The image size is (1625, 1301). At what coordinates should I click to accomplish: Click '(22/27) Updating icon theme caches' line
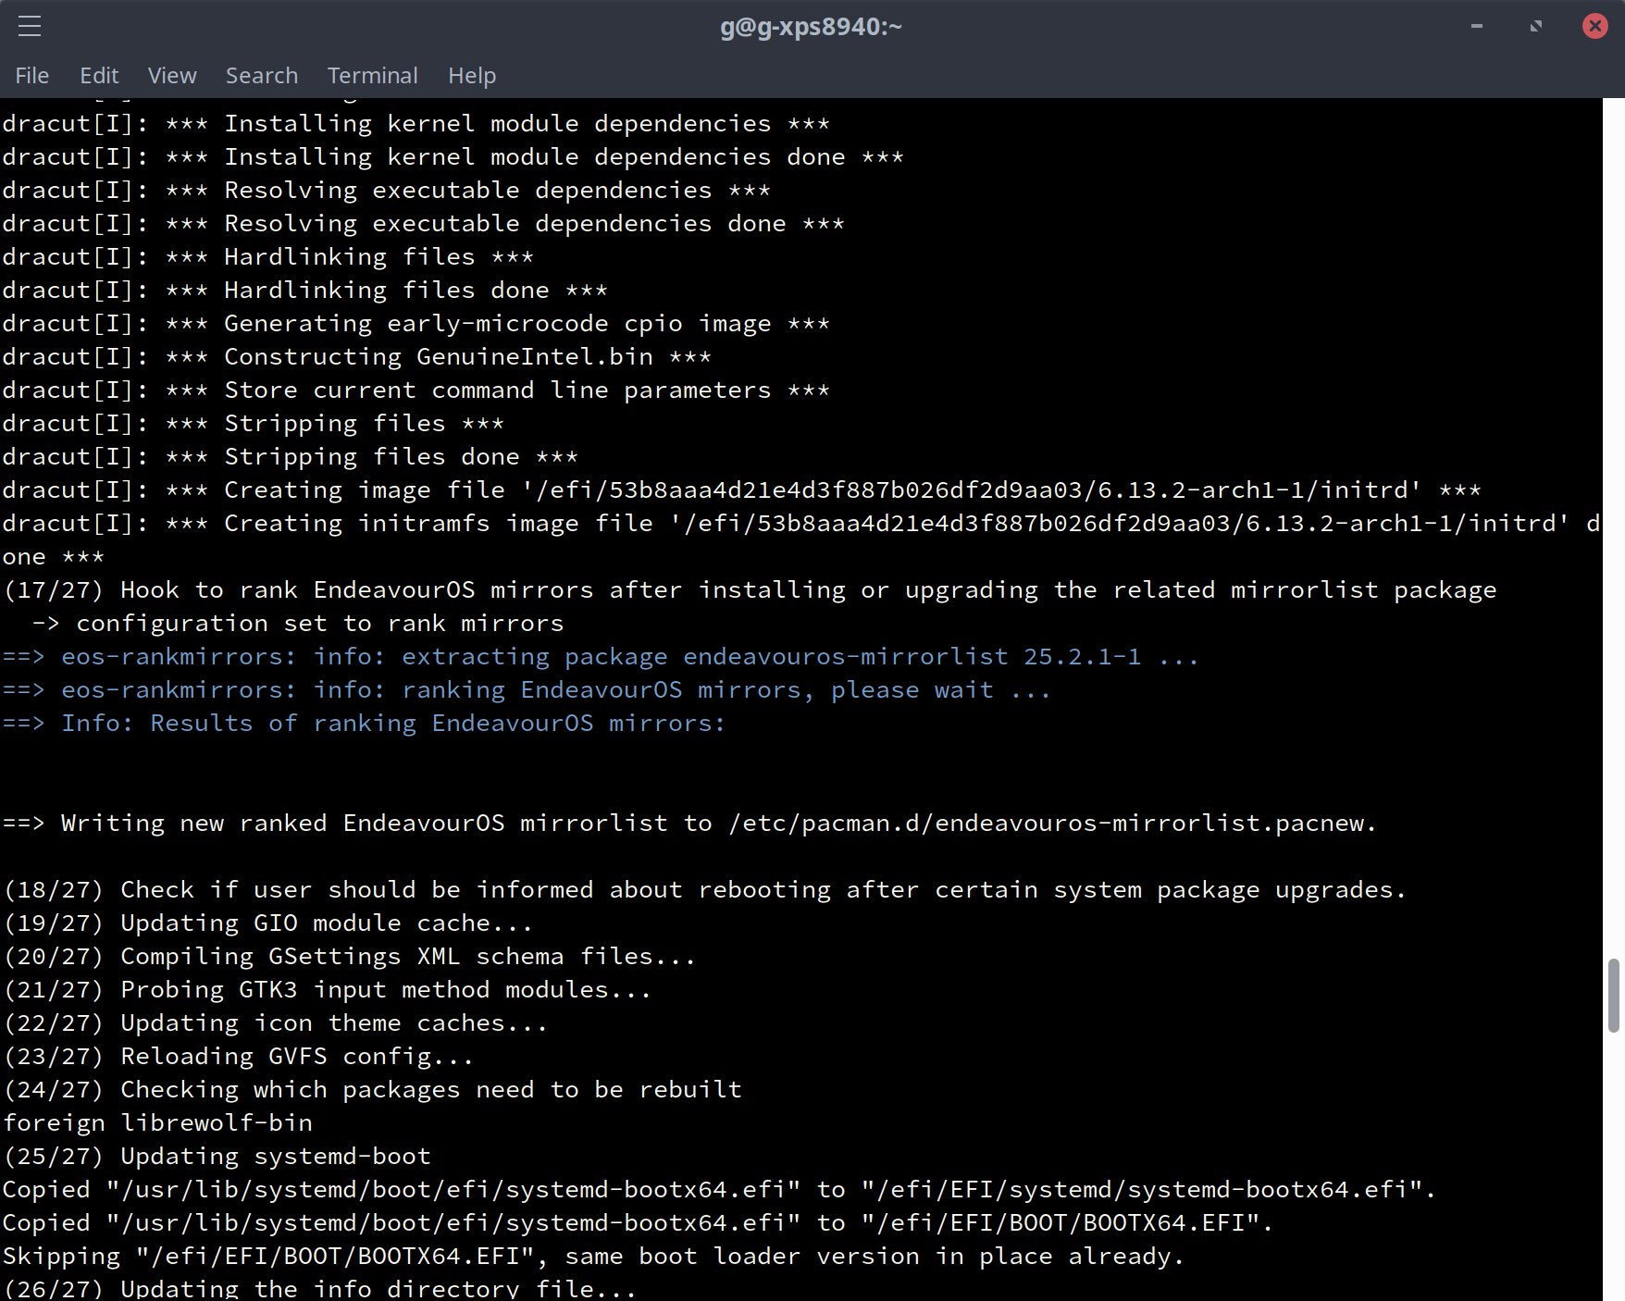pos(275,1023)
